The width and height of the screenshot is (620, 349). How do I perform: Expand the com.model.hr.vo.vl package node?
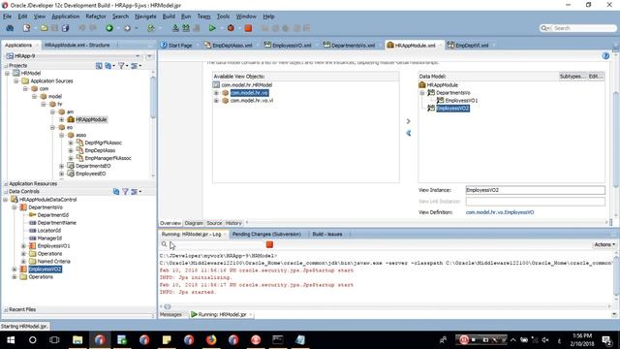tap(216, 101)
